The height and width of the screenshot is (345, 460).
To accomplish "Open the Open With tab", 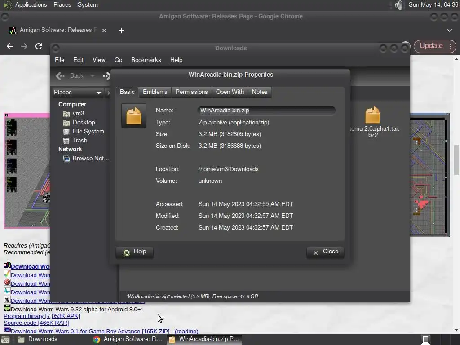I will point(230,92).
